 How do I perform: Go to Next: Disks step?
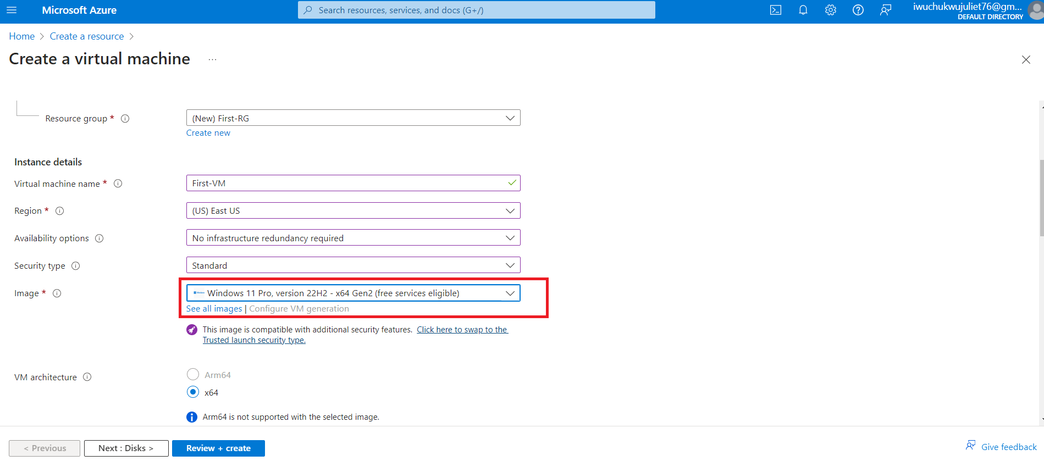pos(126,448)
